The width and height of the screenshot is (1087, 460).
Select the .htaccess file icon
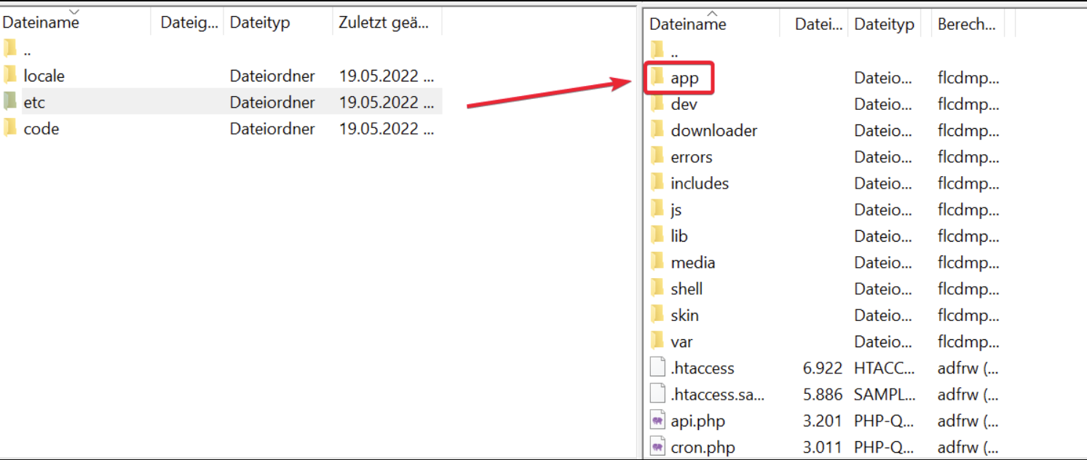point(657,368)
